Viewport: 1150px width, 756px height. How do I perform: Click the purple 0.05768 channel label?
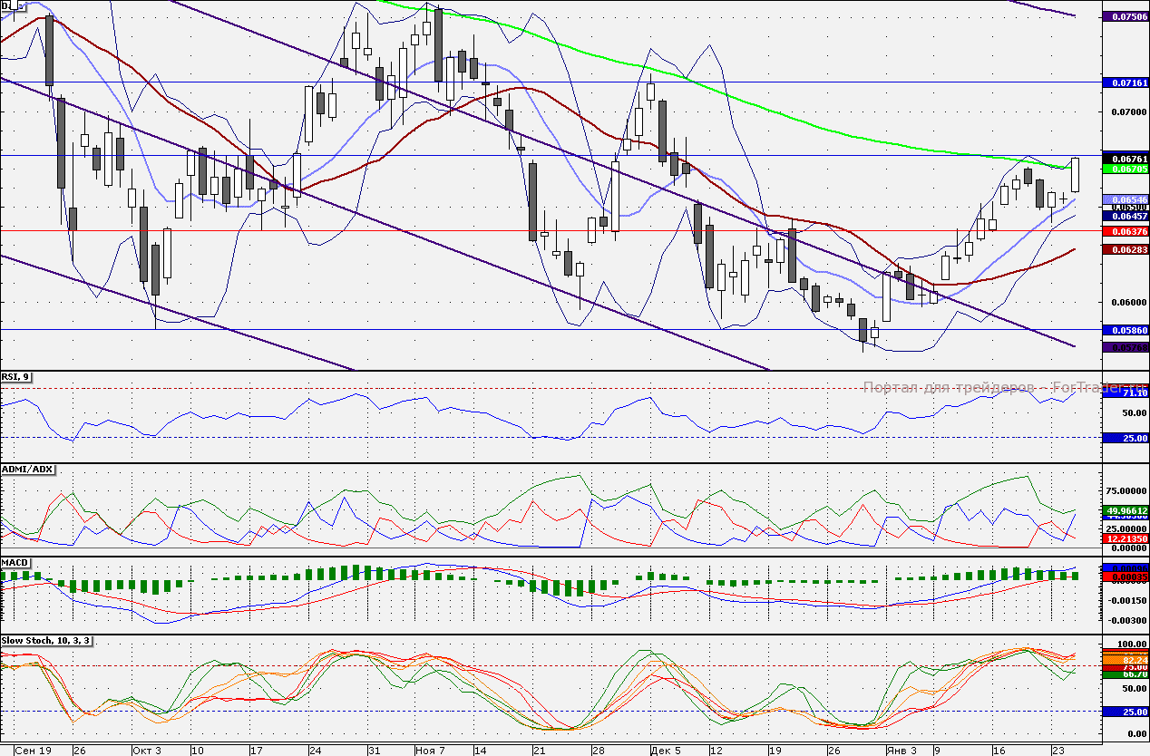pos(1125,347)
